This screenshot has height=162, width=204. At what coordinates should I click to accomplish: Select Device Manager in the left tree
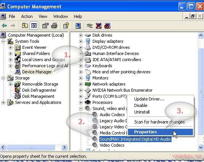[x=37, y=72]
